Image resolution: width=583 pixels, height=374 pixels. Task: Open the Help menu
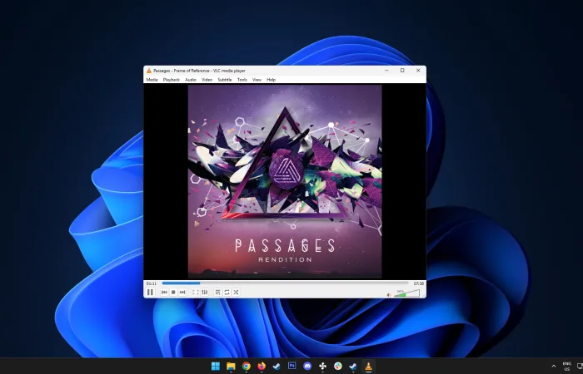(271, 80)
